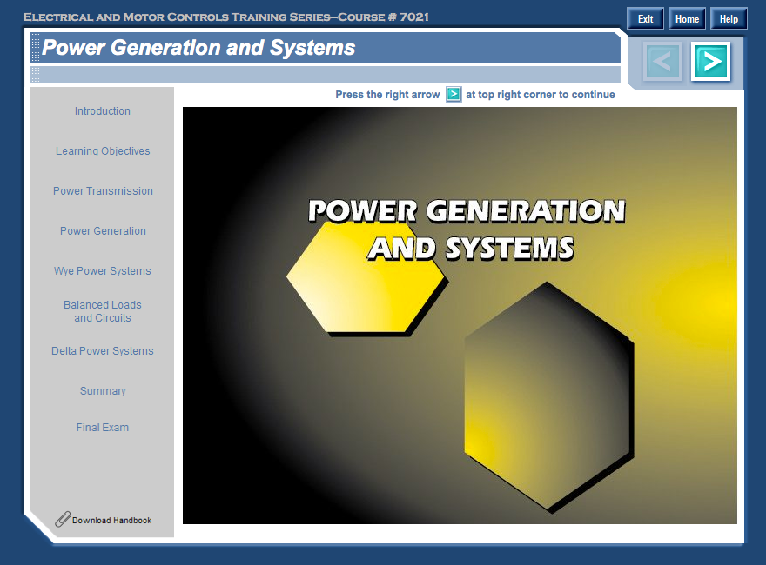Click the Download Handbook link text
Image resolution: width=766 pixels, height=565 pixels.
(111, 521)
